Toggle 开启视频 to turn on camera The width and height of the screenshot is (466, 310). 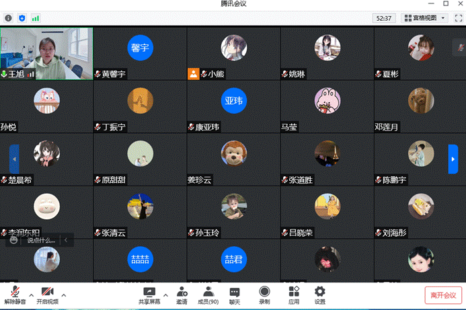pos(47,295)
